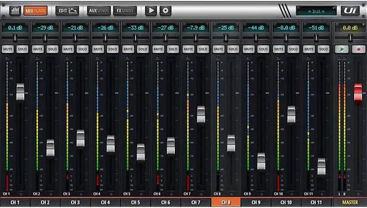Screen dimensions: 367x208
Task: Click the CH 1 fader knob
Action: [x=21, y=92]
